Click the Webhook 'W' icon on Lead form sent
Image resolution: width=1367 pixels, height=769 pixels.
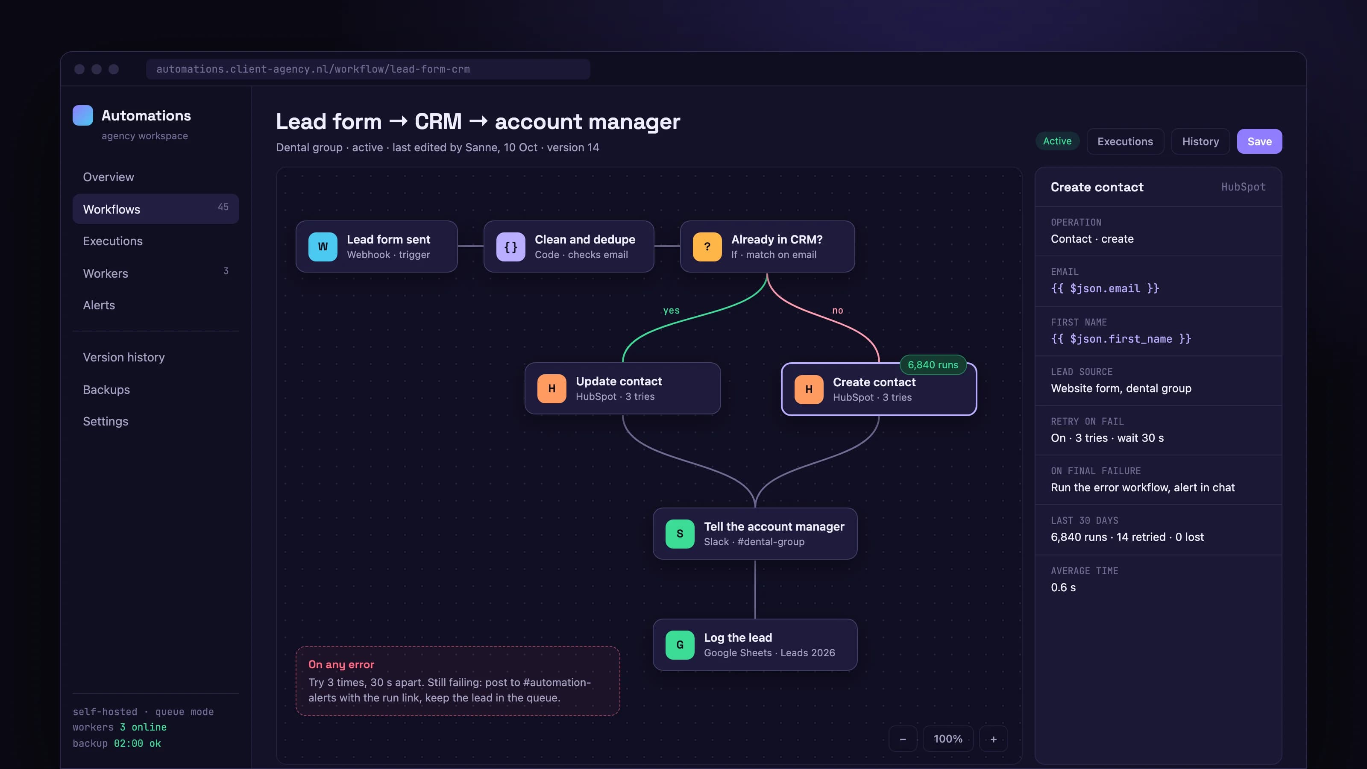pos(323,247)
